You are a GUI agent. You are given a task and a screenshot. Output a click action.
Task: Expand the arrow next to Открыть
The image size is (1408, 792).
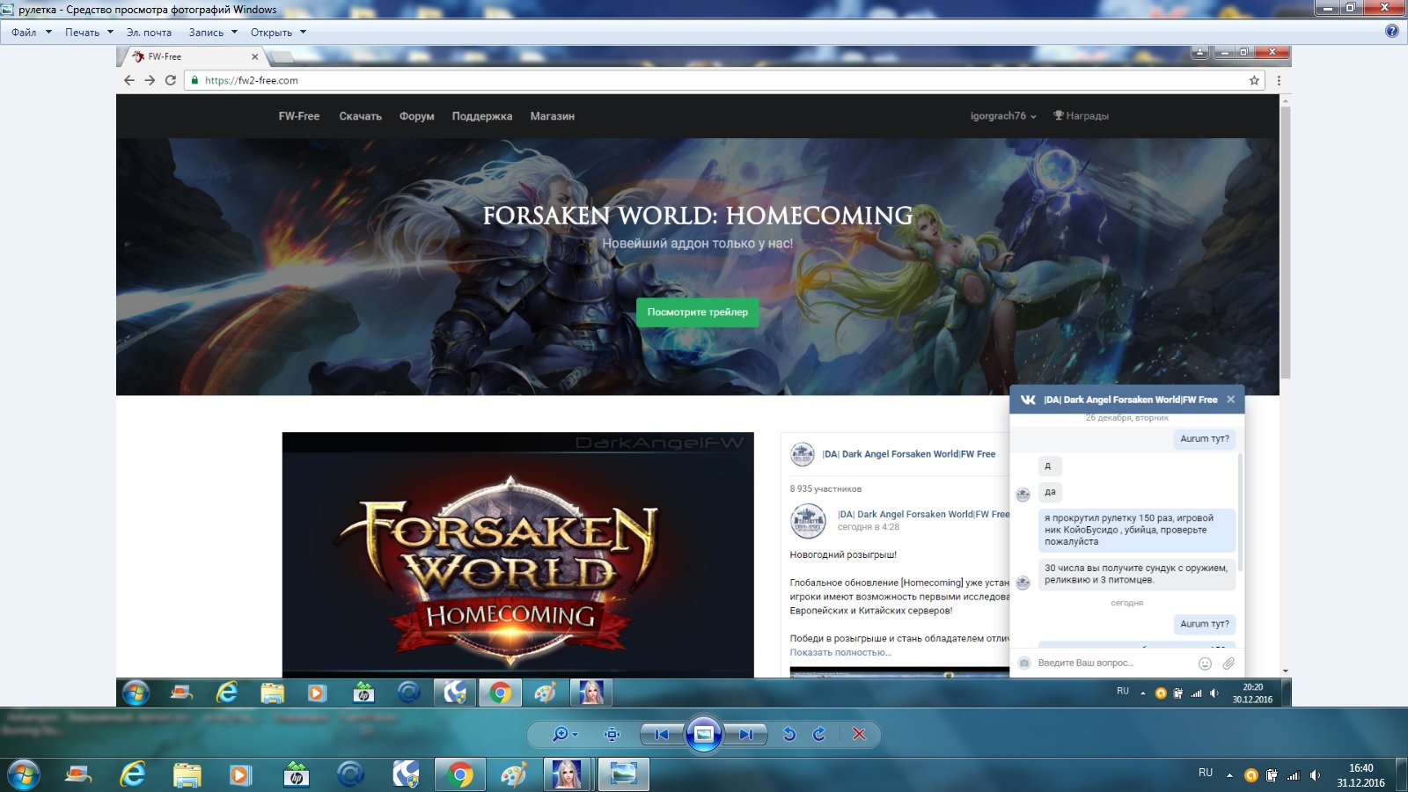coord(303,32)
